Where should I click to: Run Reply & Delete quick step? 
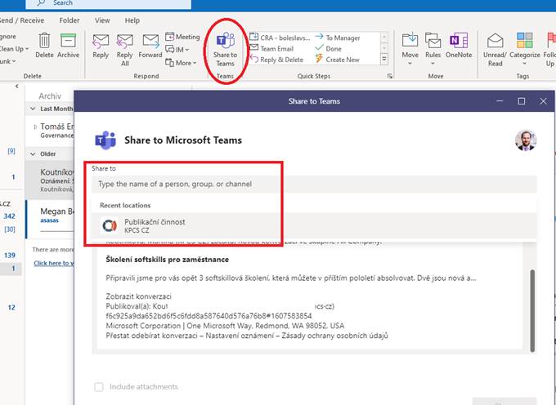pyautogui.click(x=276, y=60)
